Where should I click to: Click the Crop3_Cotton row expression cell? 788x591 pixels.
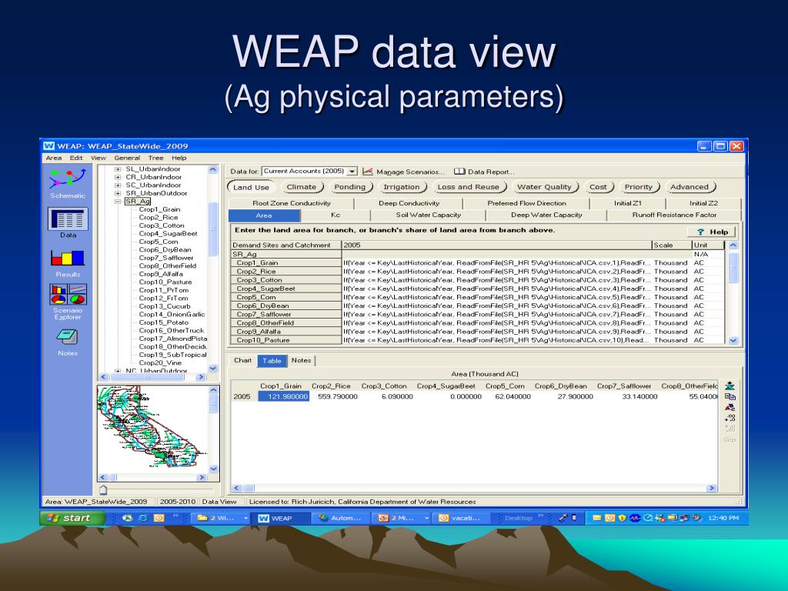point(496,280)
